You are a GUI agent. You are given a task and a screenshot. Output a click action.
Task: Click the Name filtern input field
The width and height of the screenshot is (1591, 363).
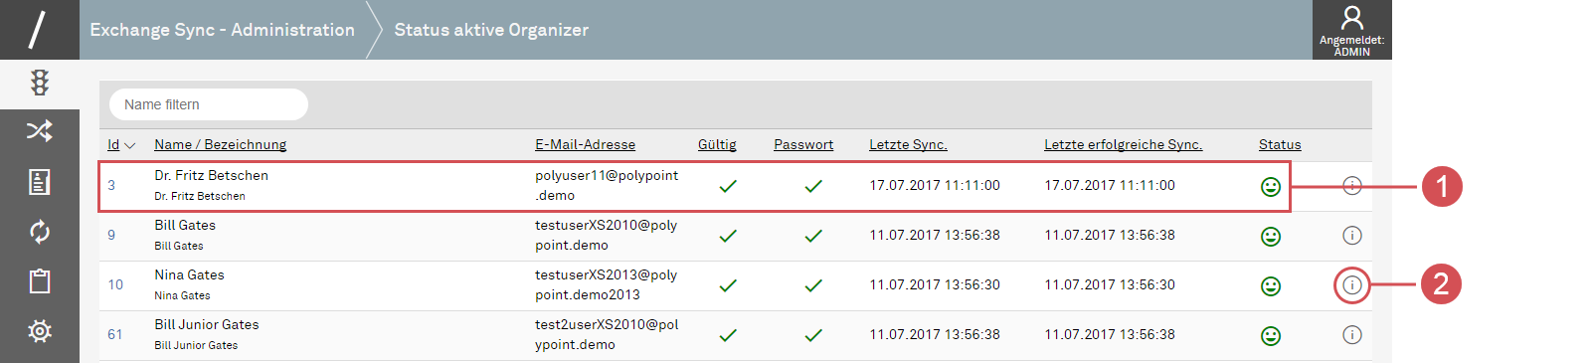click(209, 104)
